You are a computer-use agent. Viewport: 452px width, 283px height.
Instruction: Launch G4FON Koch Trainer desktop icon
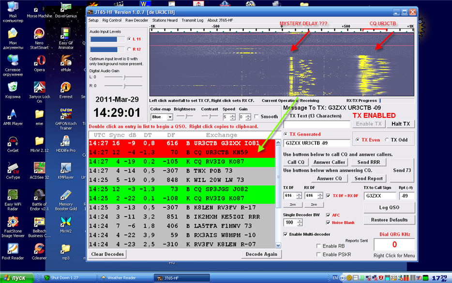pyautogui.click(x=66, y=114)
